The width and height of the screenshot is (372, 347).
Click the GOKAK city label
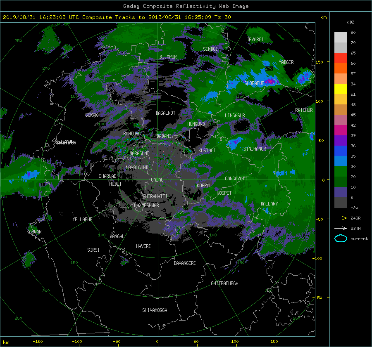pyautogui.click(x=91, y=115)
